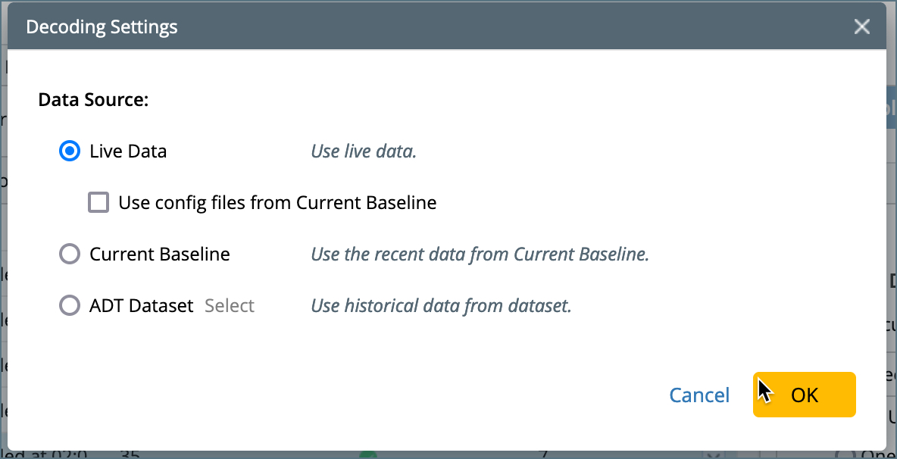Click the 'ADT Dataset' option label text
The height and width of the screenshot is (459, 897).
142,306
